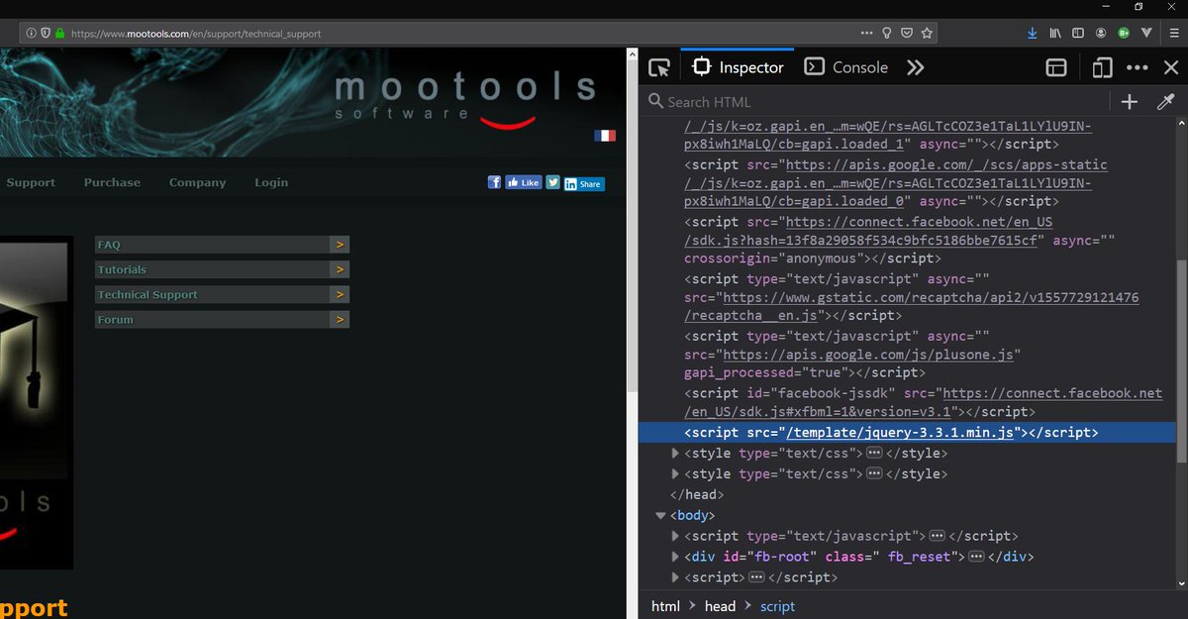The height and width of the screenshot is (619, 1188).
Task: Open the DevTools meatball menu
Action: pyautogui.click(x=1137, y=66)
